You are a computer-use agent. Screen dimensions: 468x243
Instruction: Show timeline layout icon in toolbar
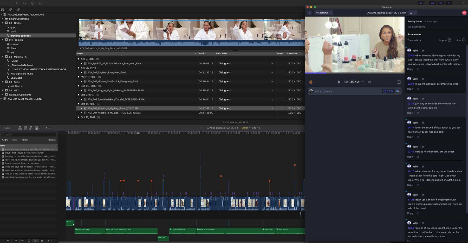(x=441, y=3)
